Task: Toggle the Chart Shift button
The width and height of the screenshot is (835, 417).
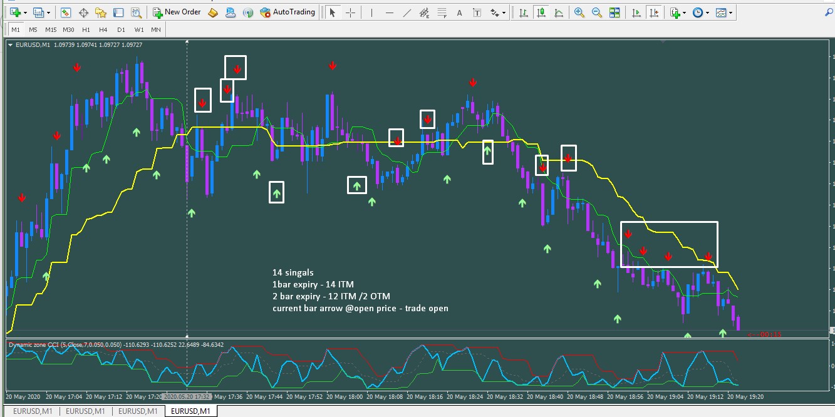Action: point(655,13)
